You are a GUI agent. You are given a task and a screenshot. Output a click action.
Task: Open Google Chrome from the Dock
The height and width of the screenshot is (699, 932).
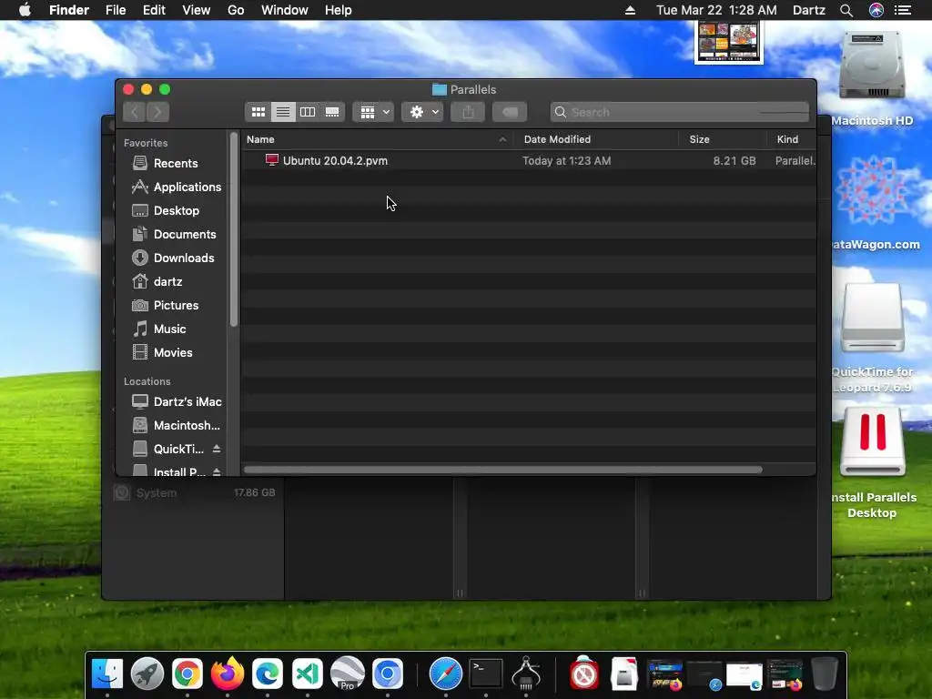pos(187,674)
